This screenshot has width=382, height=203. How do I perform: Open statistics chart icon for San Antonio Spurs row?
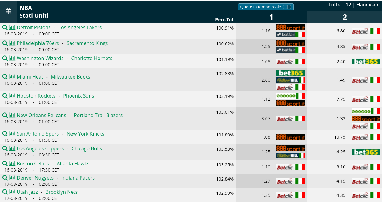(12, 133)
